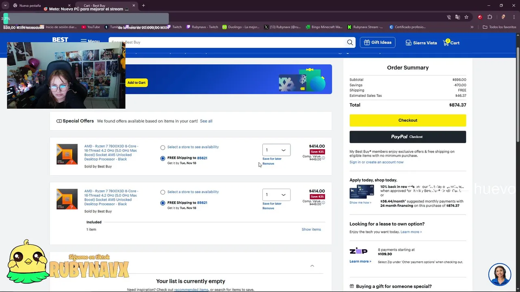Open the Bingo Minecraft bookmark
Image resolution: width=520 pixels, height=292 pixels.
(x=324, y=27)
